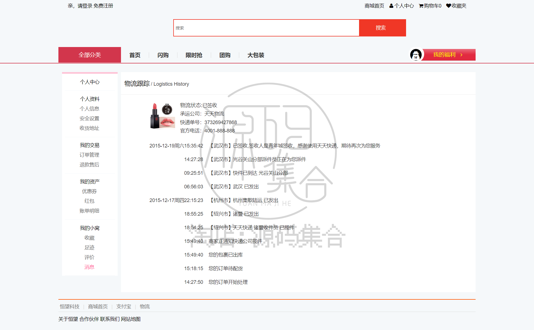Click the shopping cart icon
The image size is (534, 330).
tap(421, 6)
